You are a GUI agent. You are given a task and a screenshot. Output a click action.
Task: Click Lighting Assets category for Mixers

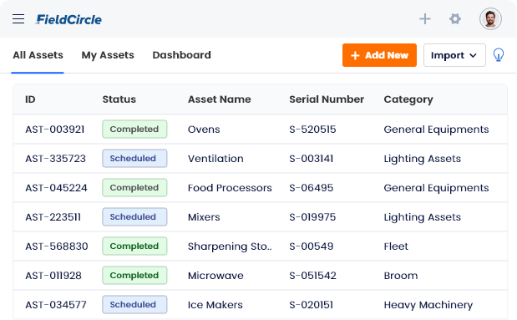click(x=423, y=217)
